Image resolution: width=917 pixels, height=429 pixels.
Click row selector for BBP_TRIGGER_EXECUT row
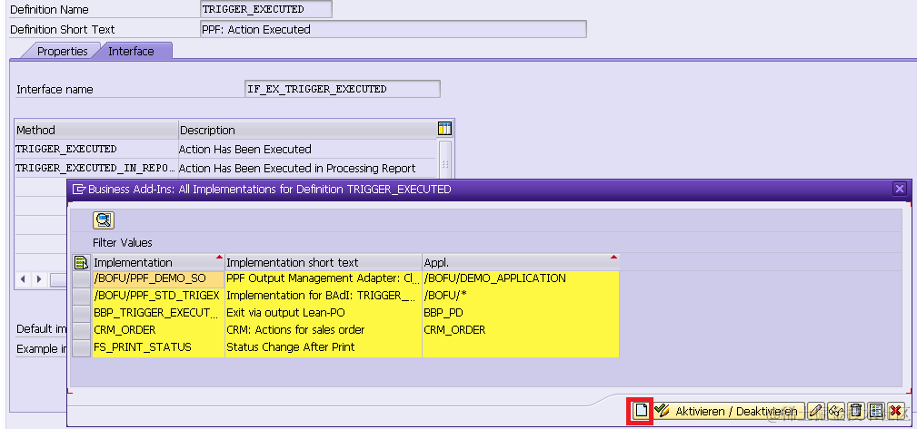81,313
